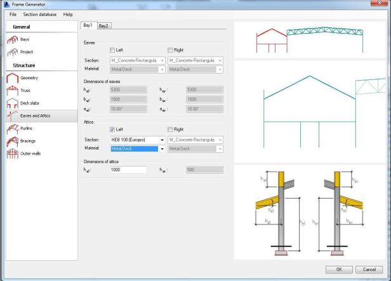Viewport: 391px width, 281px height.
Task: Uncheck the Left attics checkbox
Action: coord(112,129)
